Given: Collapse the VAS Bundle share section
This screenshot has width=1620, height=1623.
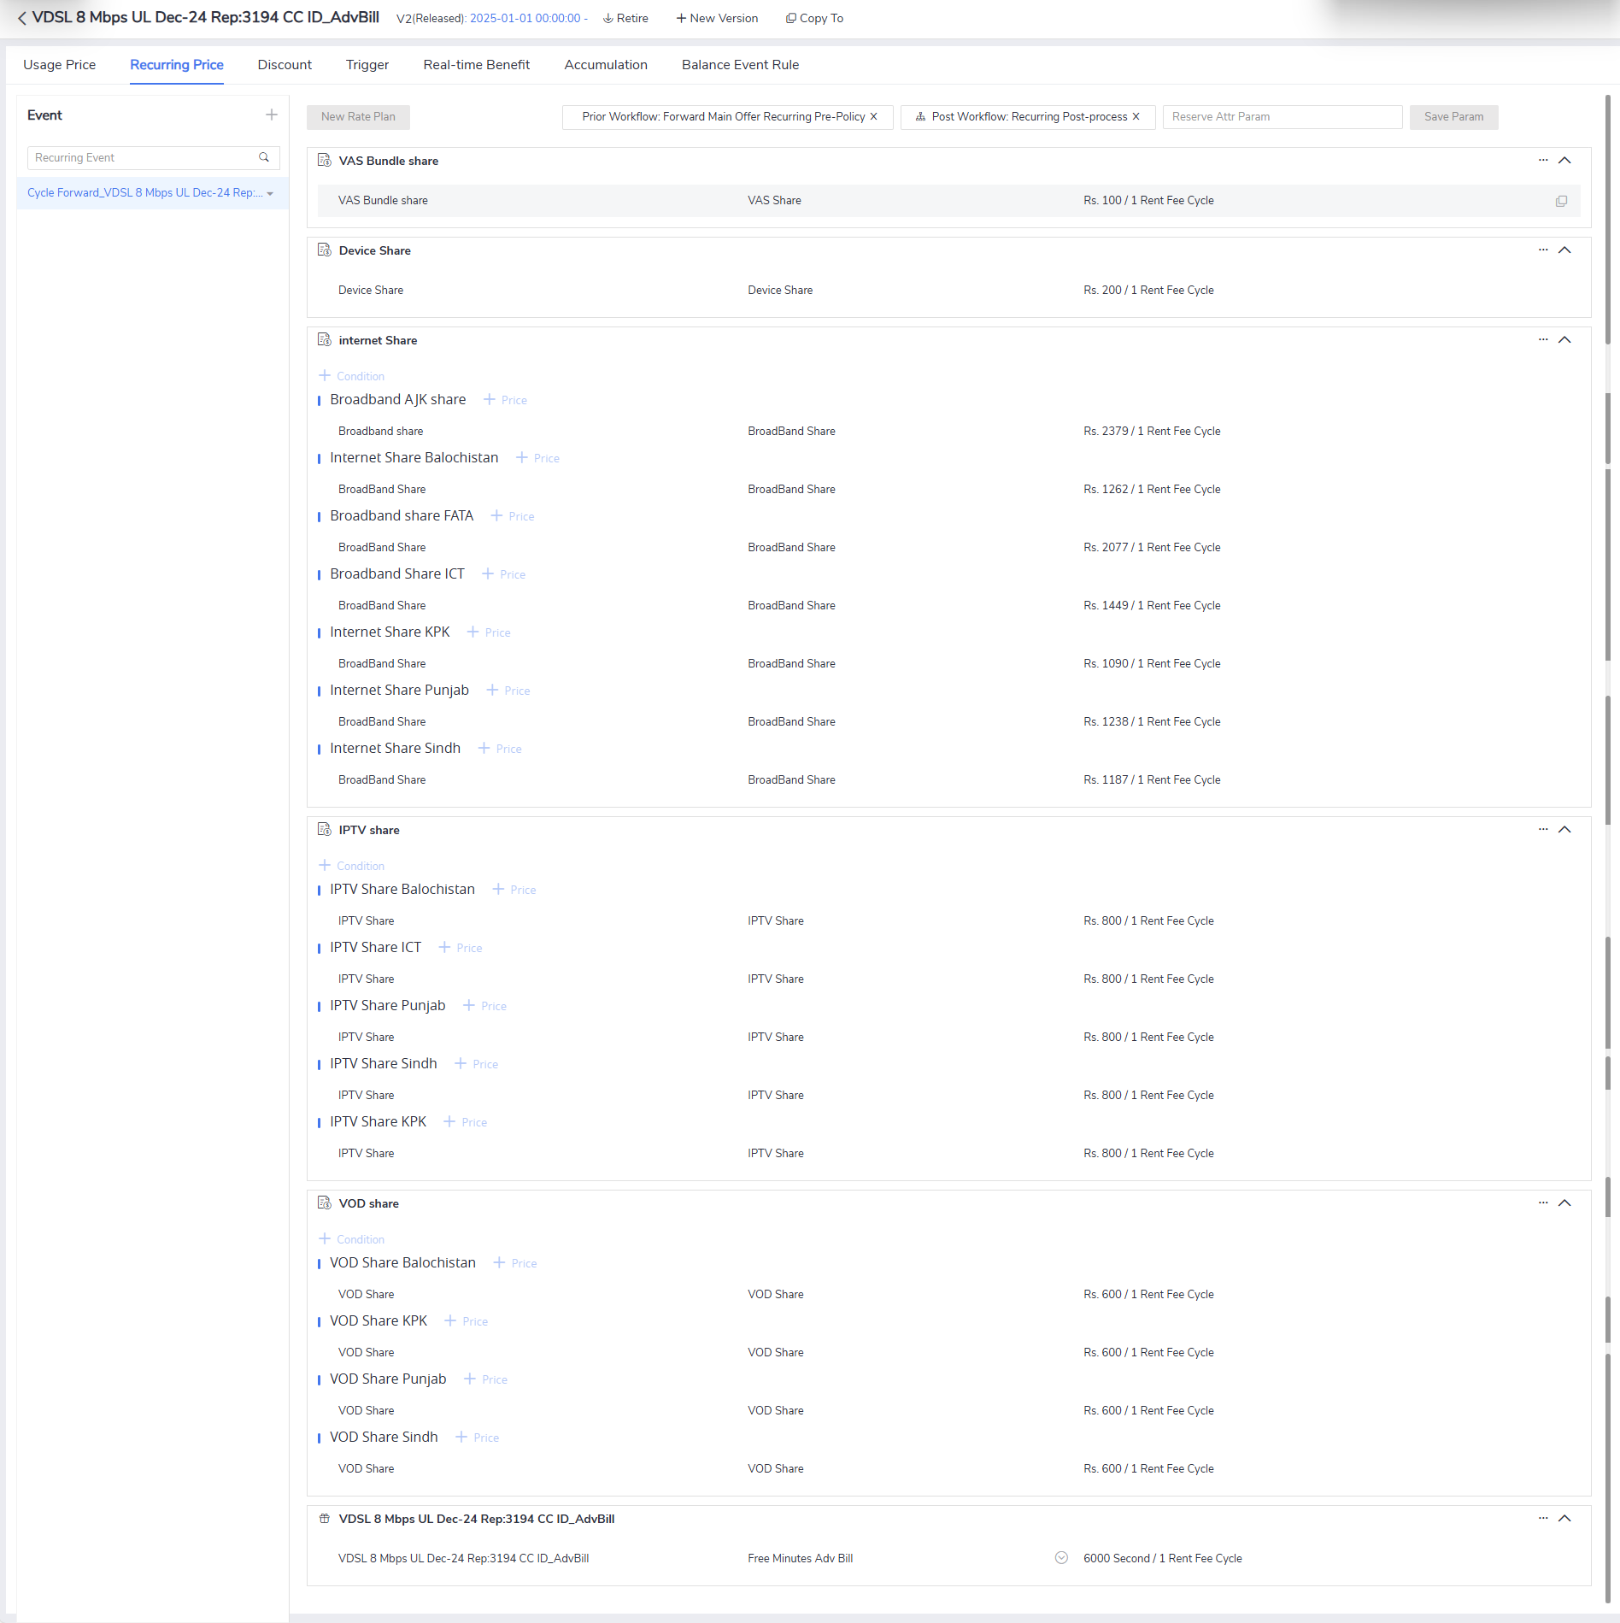Looking at the screenshot, I should (x=1565, y=161).
